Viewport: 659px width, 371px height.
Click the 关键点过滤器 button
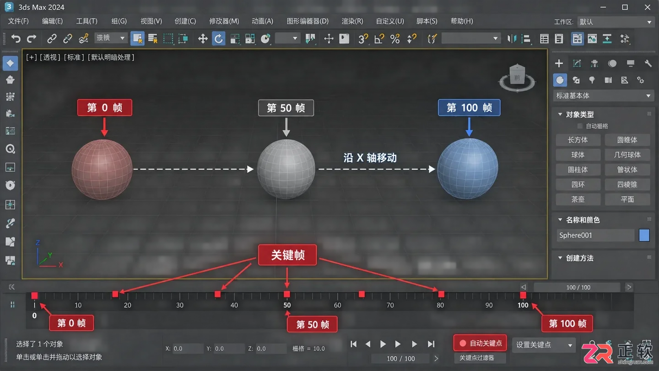[480, 358]
